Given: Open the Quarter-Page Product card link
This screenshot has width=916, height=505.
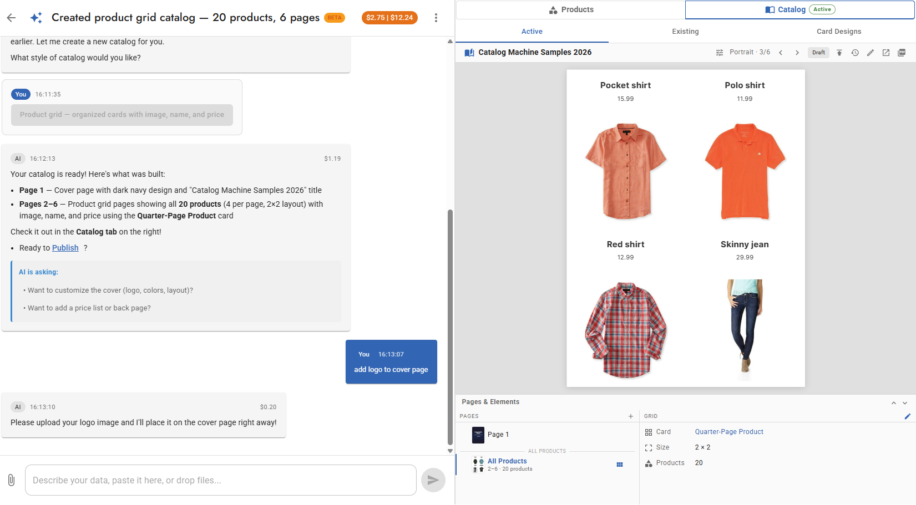Looking at the screenshot, I should point(728,432).
